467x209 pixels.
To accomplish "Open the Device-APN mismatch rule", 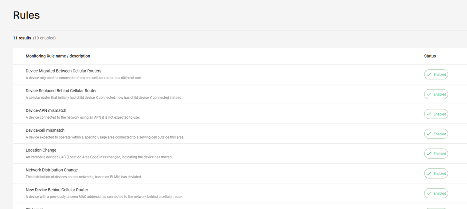I will 46,111.
